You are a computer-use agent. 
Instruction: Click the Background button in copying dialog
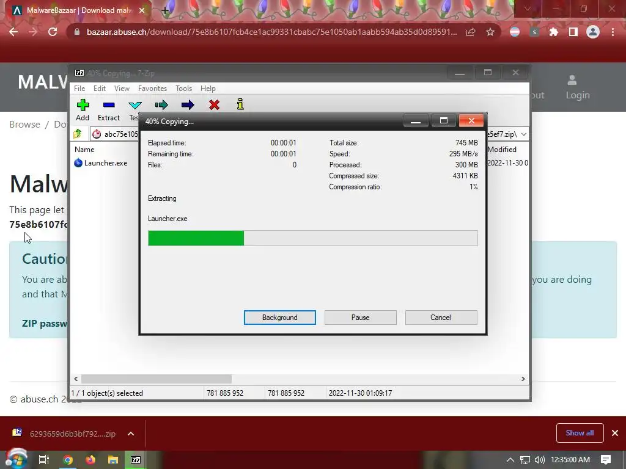(x=280, y=318)
